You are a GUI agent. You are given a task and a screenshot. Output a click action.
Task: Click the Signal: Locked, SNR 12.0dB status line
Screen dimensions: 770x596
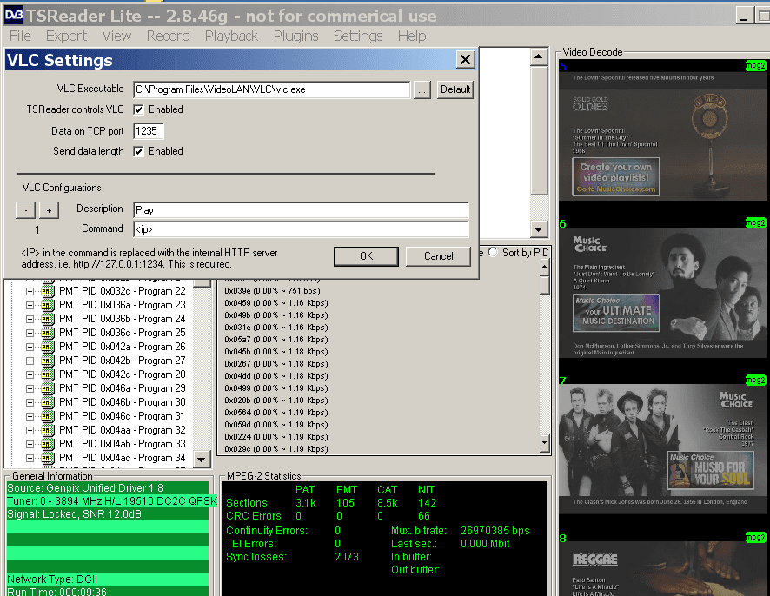coord(108,514)
